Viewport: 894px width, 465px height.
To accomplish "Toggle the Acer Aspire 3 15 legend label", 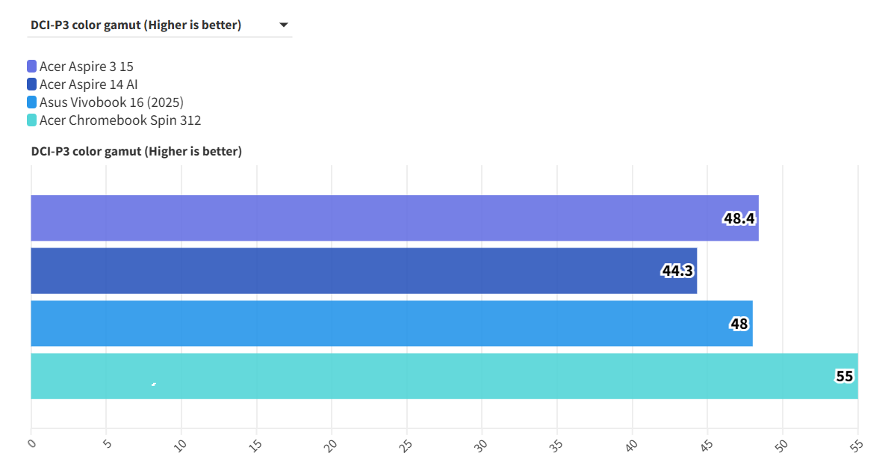I will point(87,67).
